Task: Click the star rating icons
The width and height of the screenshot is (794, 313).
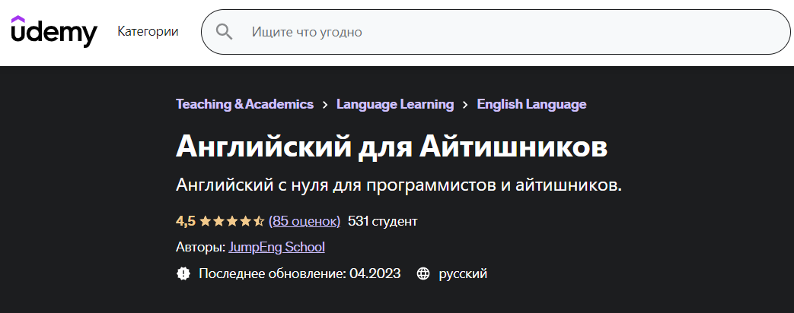Action: tap(232, 221)
